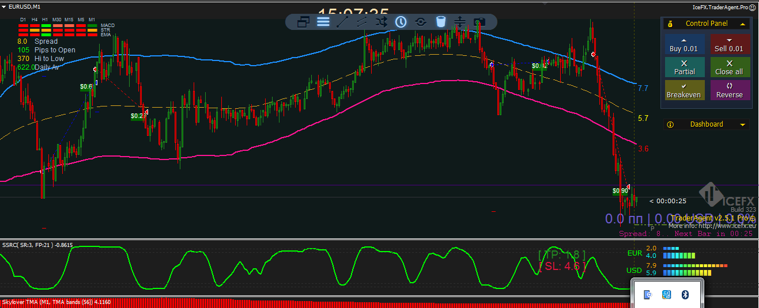The height and width of the screenshot is (308, 759).
Task: Click the eye-shaped icon in floating toolbar
Action: tap(421, 22)
